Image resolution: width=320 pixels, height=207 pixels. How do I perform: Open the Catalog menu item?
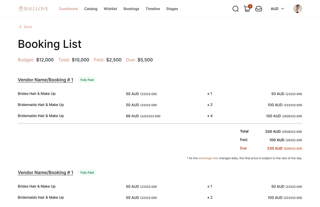(x=91, y=9)
